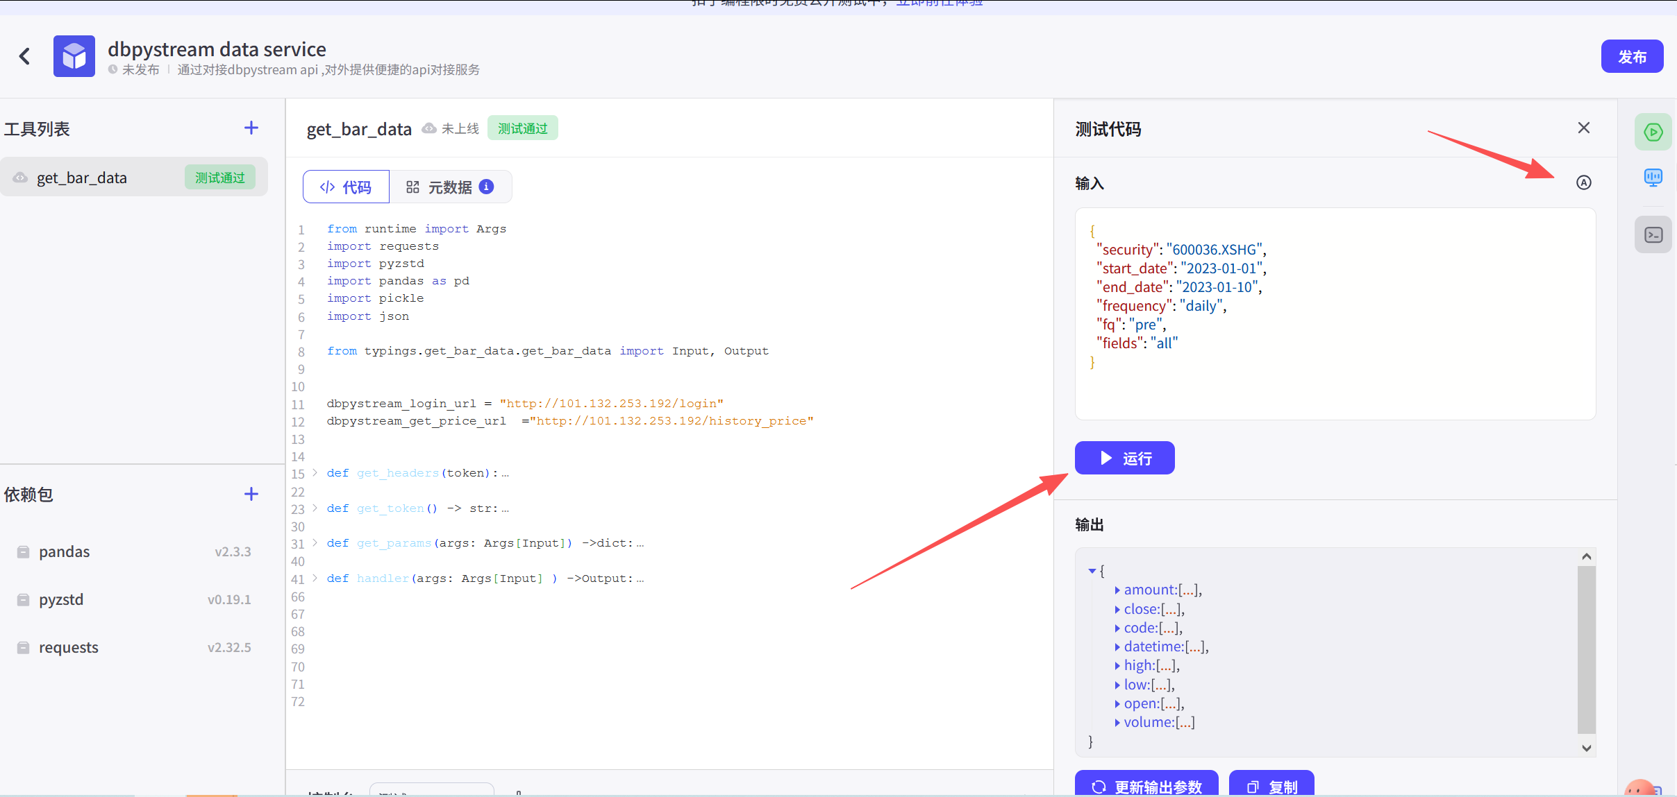The image size is (1677, 797).
Task: Add a dependency package with plus icon
Action: pyautogui.click(x=251, y=494)
